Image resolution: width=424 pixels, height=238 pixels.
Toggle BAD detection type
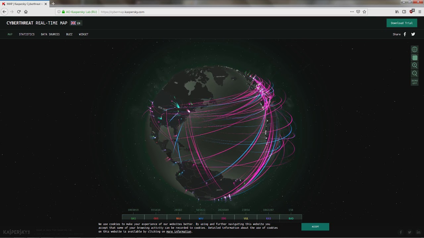coord(291,218)
